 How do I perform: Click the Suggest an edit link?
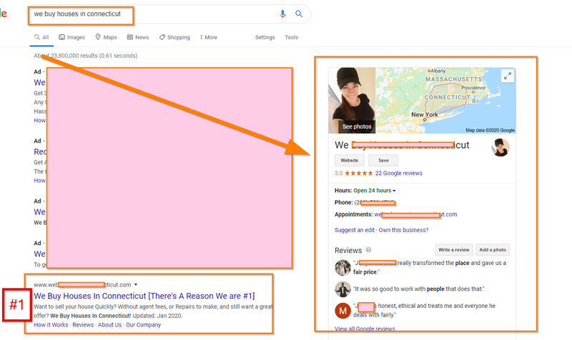[x=354, y=230]
